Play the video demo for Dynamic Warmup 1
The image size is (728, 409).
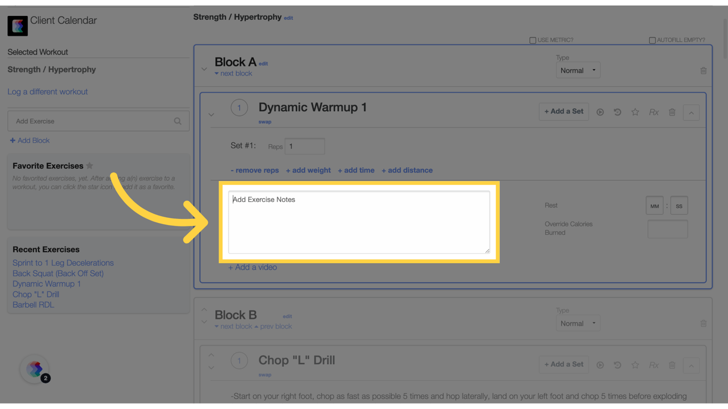tap(600, 112)
